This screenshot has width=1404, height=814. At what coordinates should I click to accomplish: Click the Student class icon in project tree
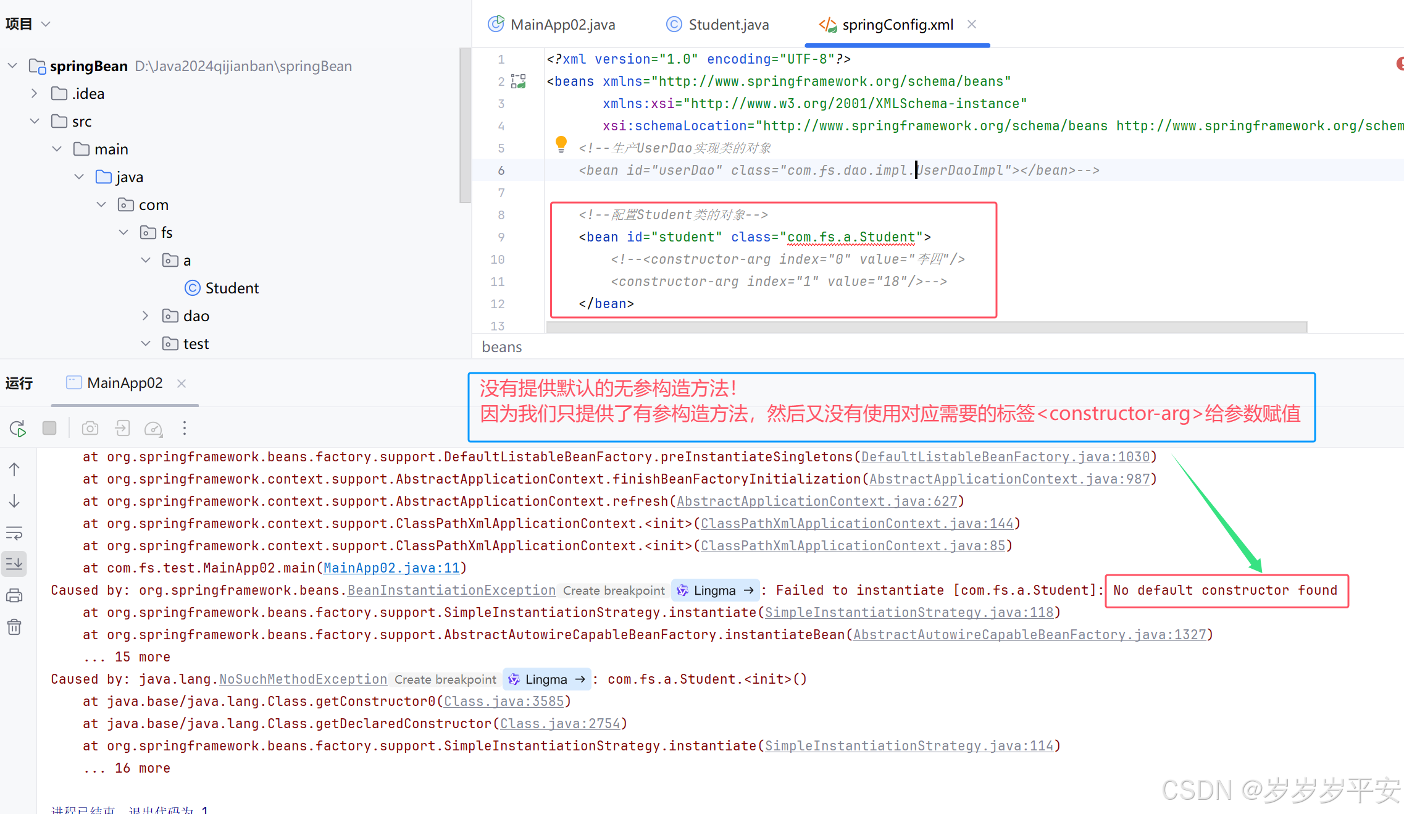coord(193,288)
